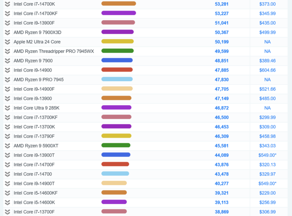Expand the Intel Core i9-13900T row chevron

pyautogui.click(x=7, y=155)
